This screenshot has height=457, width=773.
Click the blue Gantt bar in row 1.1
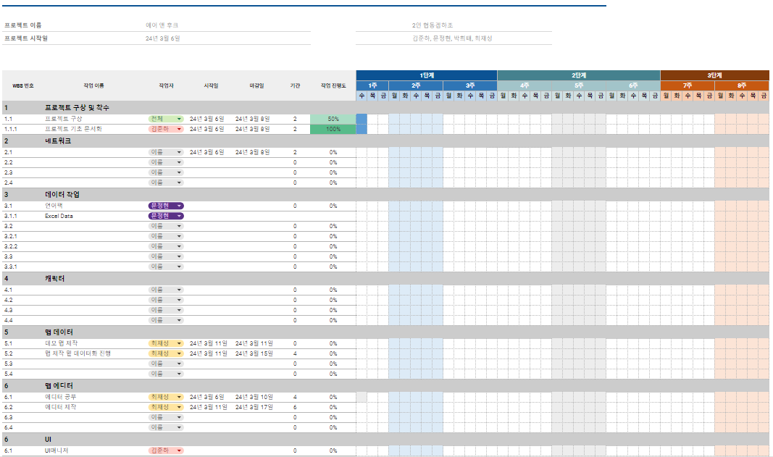(x=362, y=119)
